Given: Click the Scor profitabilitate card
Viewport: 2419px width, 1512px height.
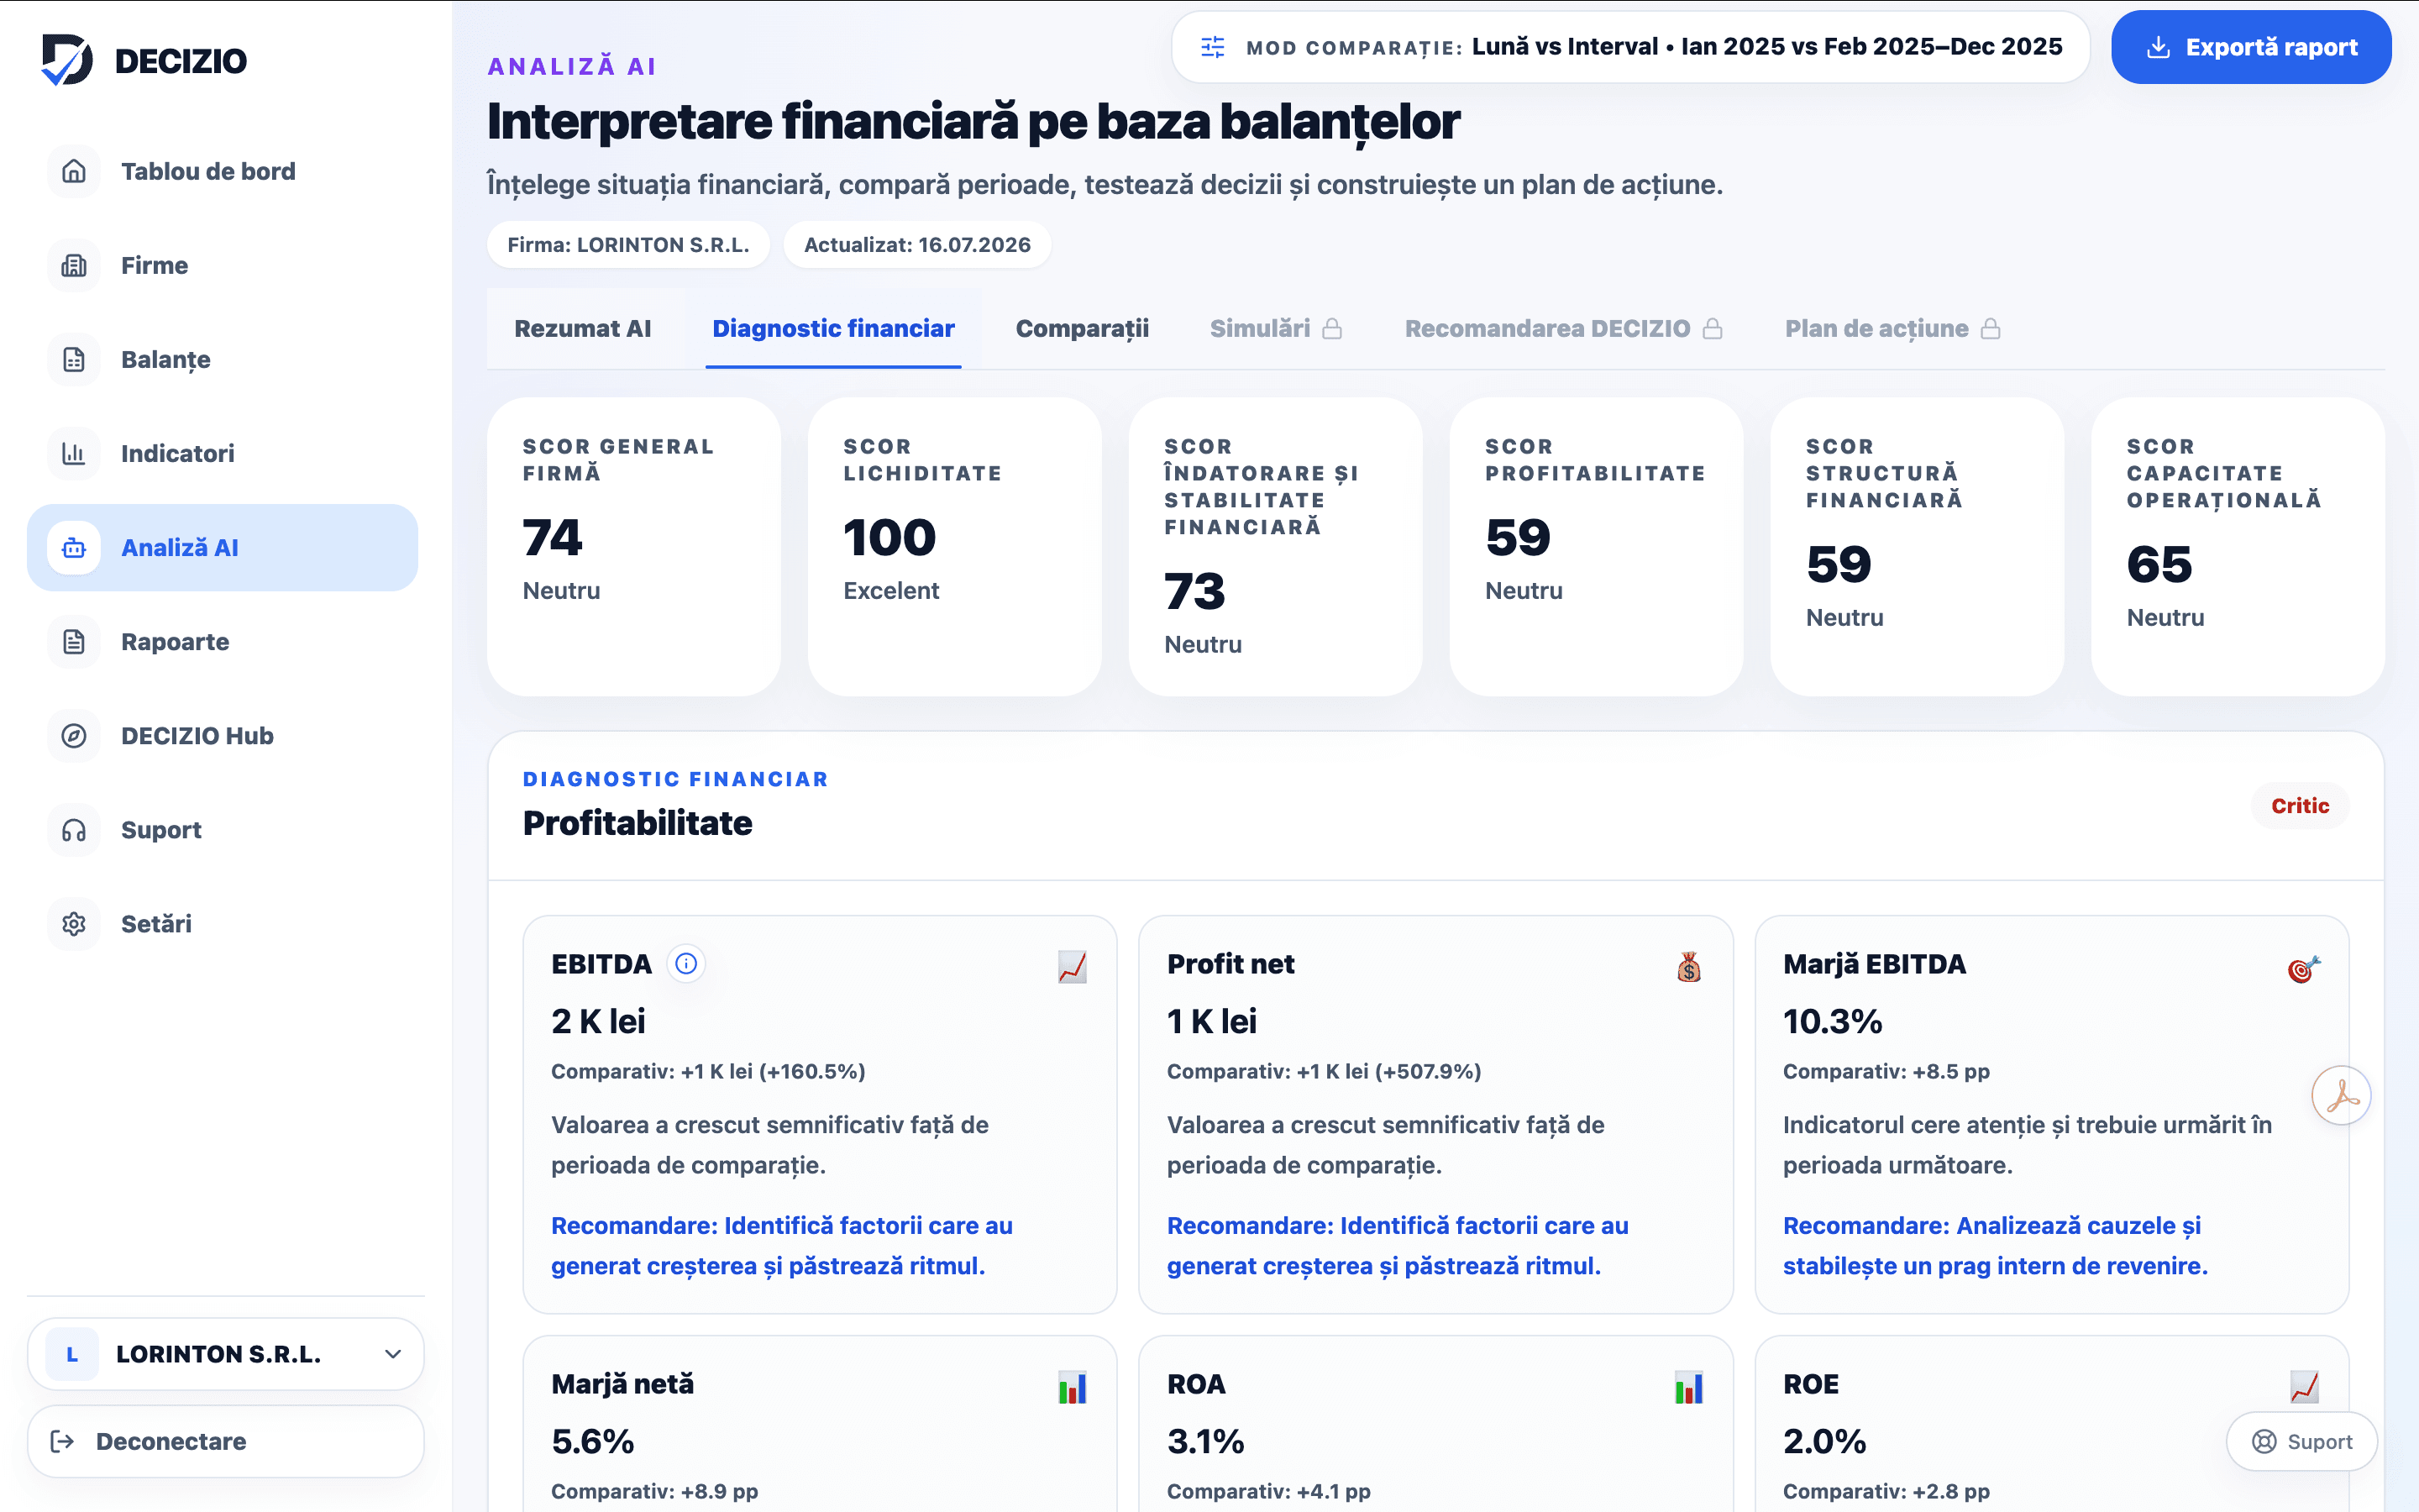Looking at the screenshot, I should [1597, 546].
